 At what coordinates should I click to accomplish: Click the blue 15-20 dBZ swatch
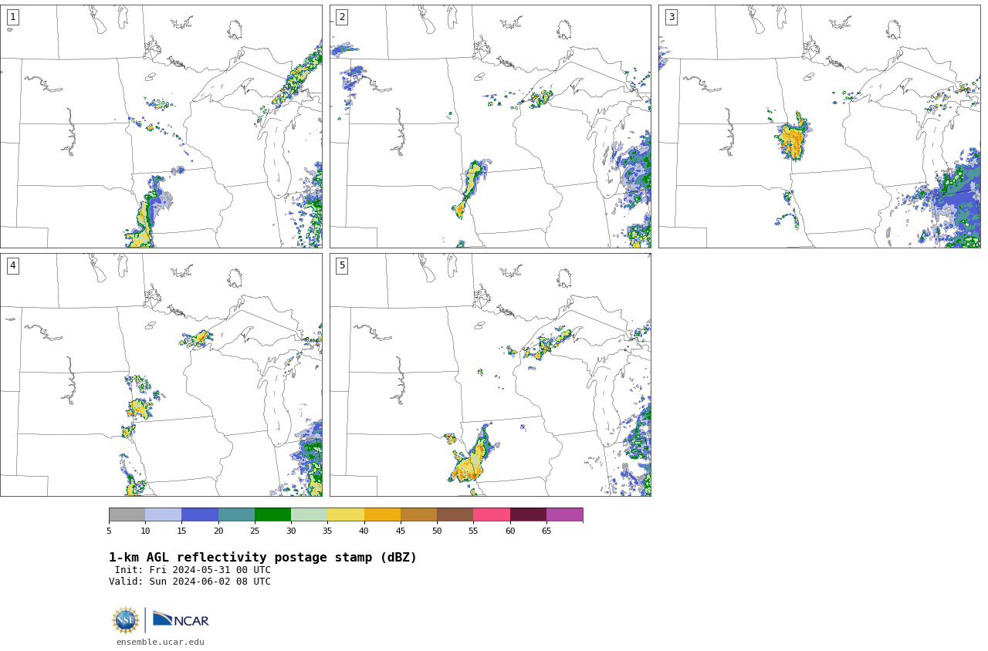(200, 514)
